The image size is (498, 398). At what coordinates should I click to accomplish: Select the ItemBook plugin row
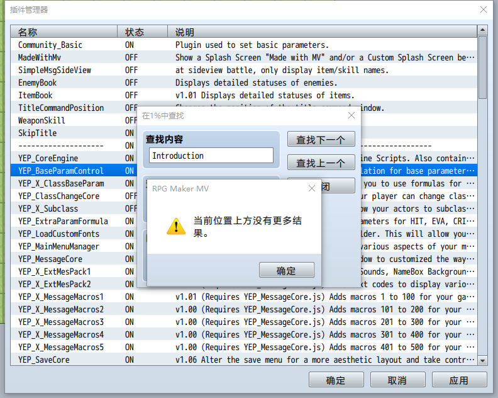(x=243, y=95)
